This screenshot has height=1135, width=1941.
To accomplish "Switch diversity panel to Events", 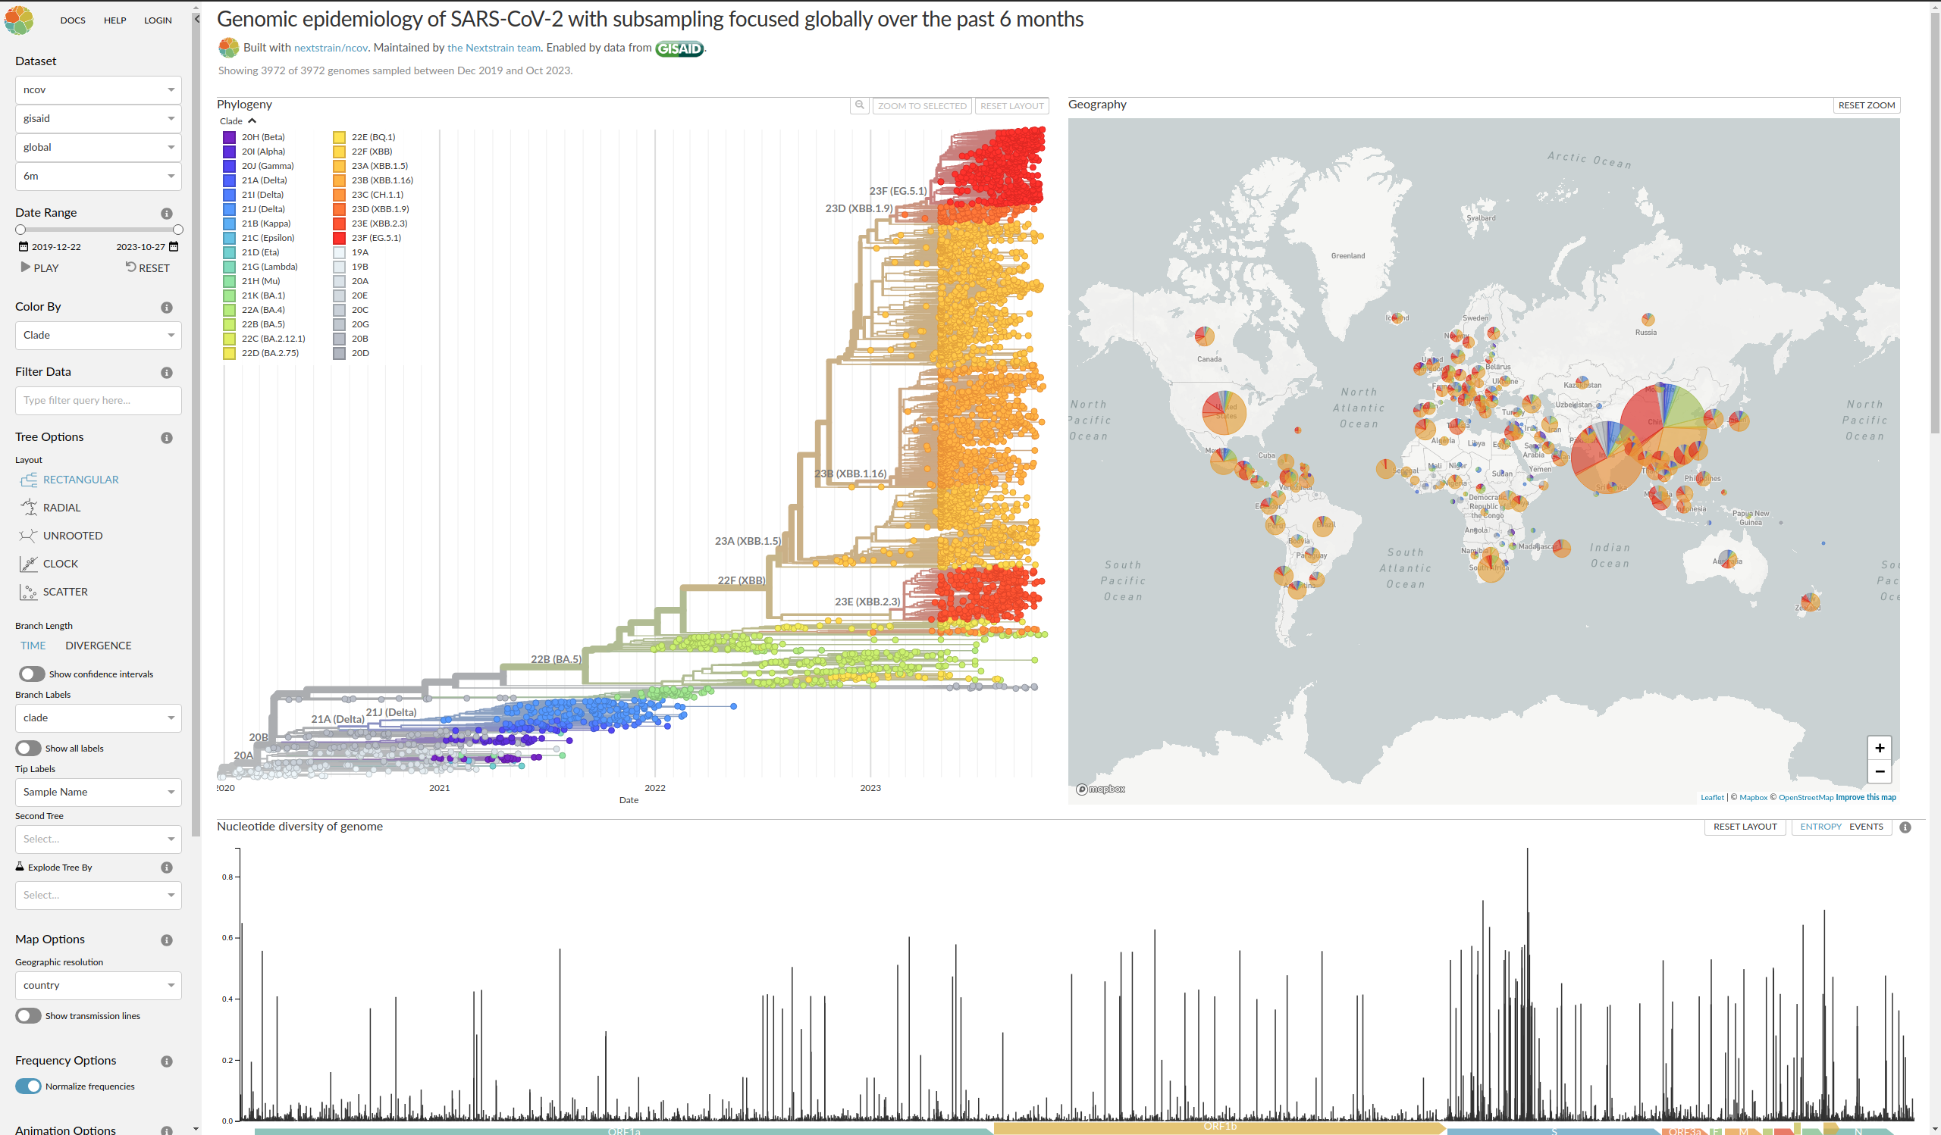I will (1866, 827).
